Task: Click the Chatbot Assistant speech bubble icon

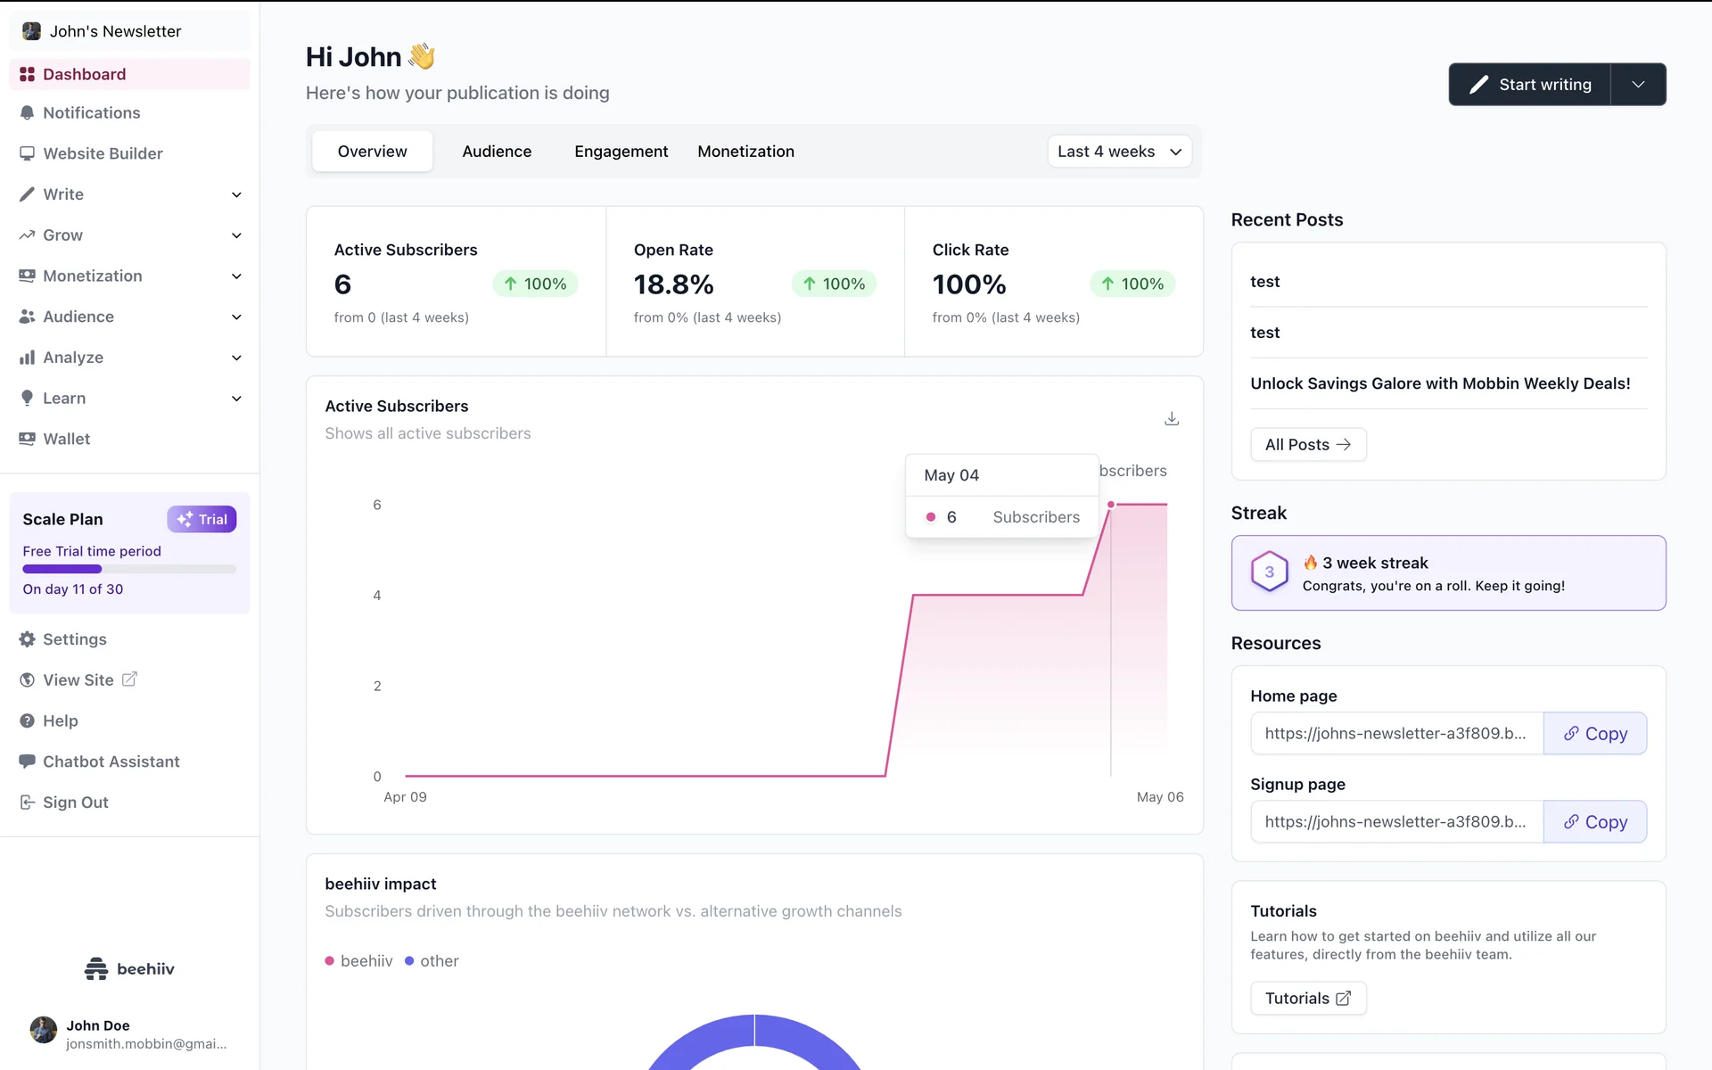Action: tap(27, 761)
